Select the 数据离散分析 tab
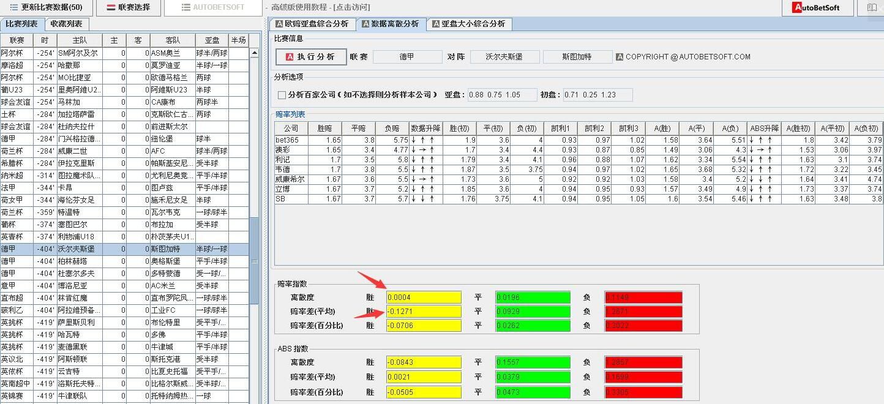The width and height of the screenshot is (884, 404). tap(390, 24)
